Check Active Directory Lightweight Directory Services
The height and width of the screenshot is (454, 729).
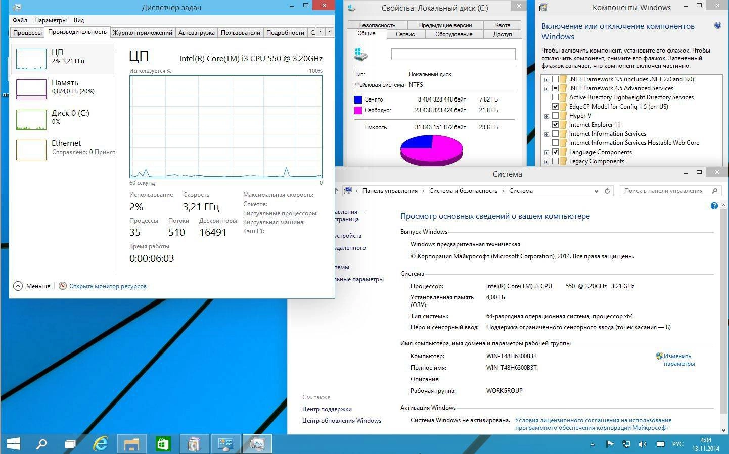point(555,97)
